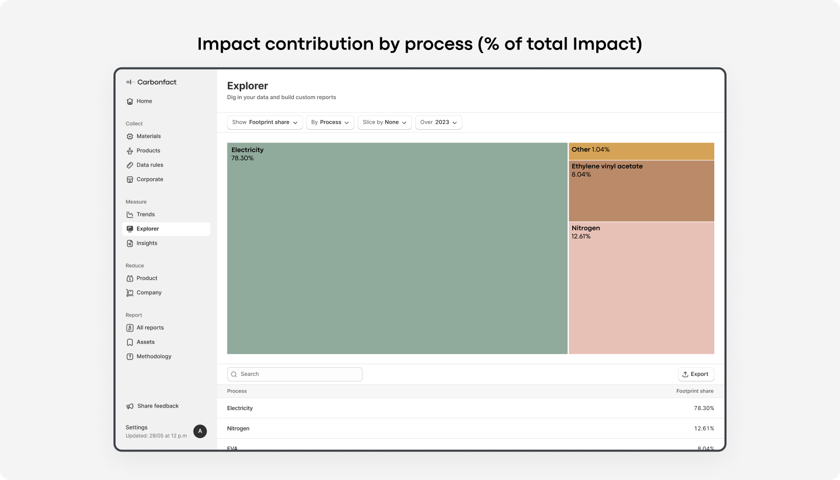This screenshot has height=480, width=840.
Task: Navigate to Trends
Action: (146, 214)
